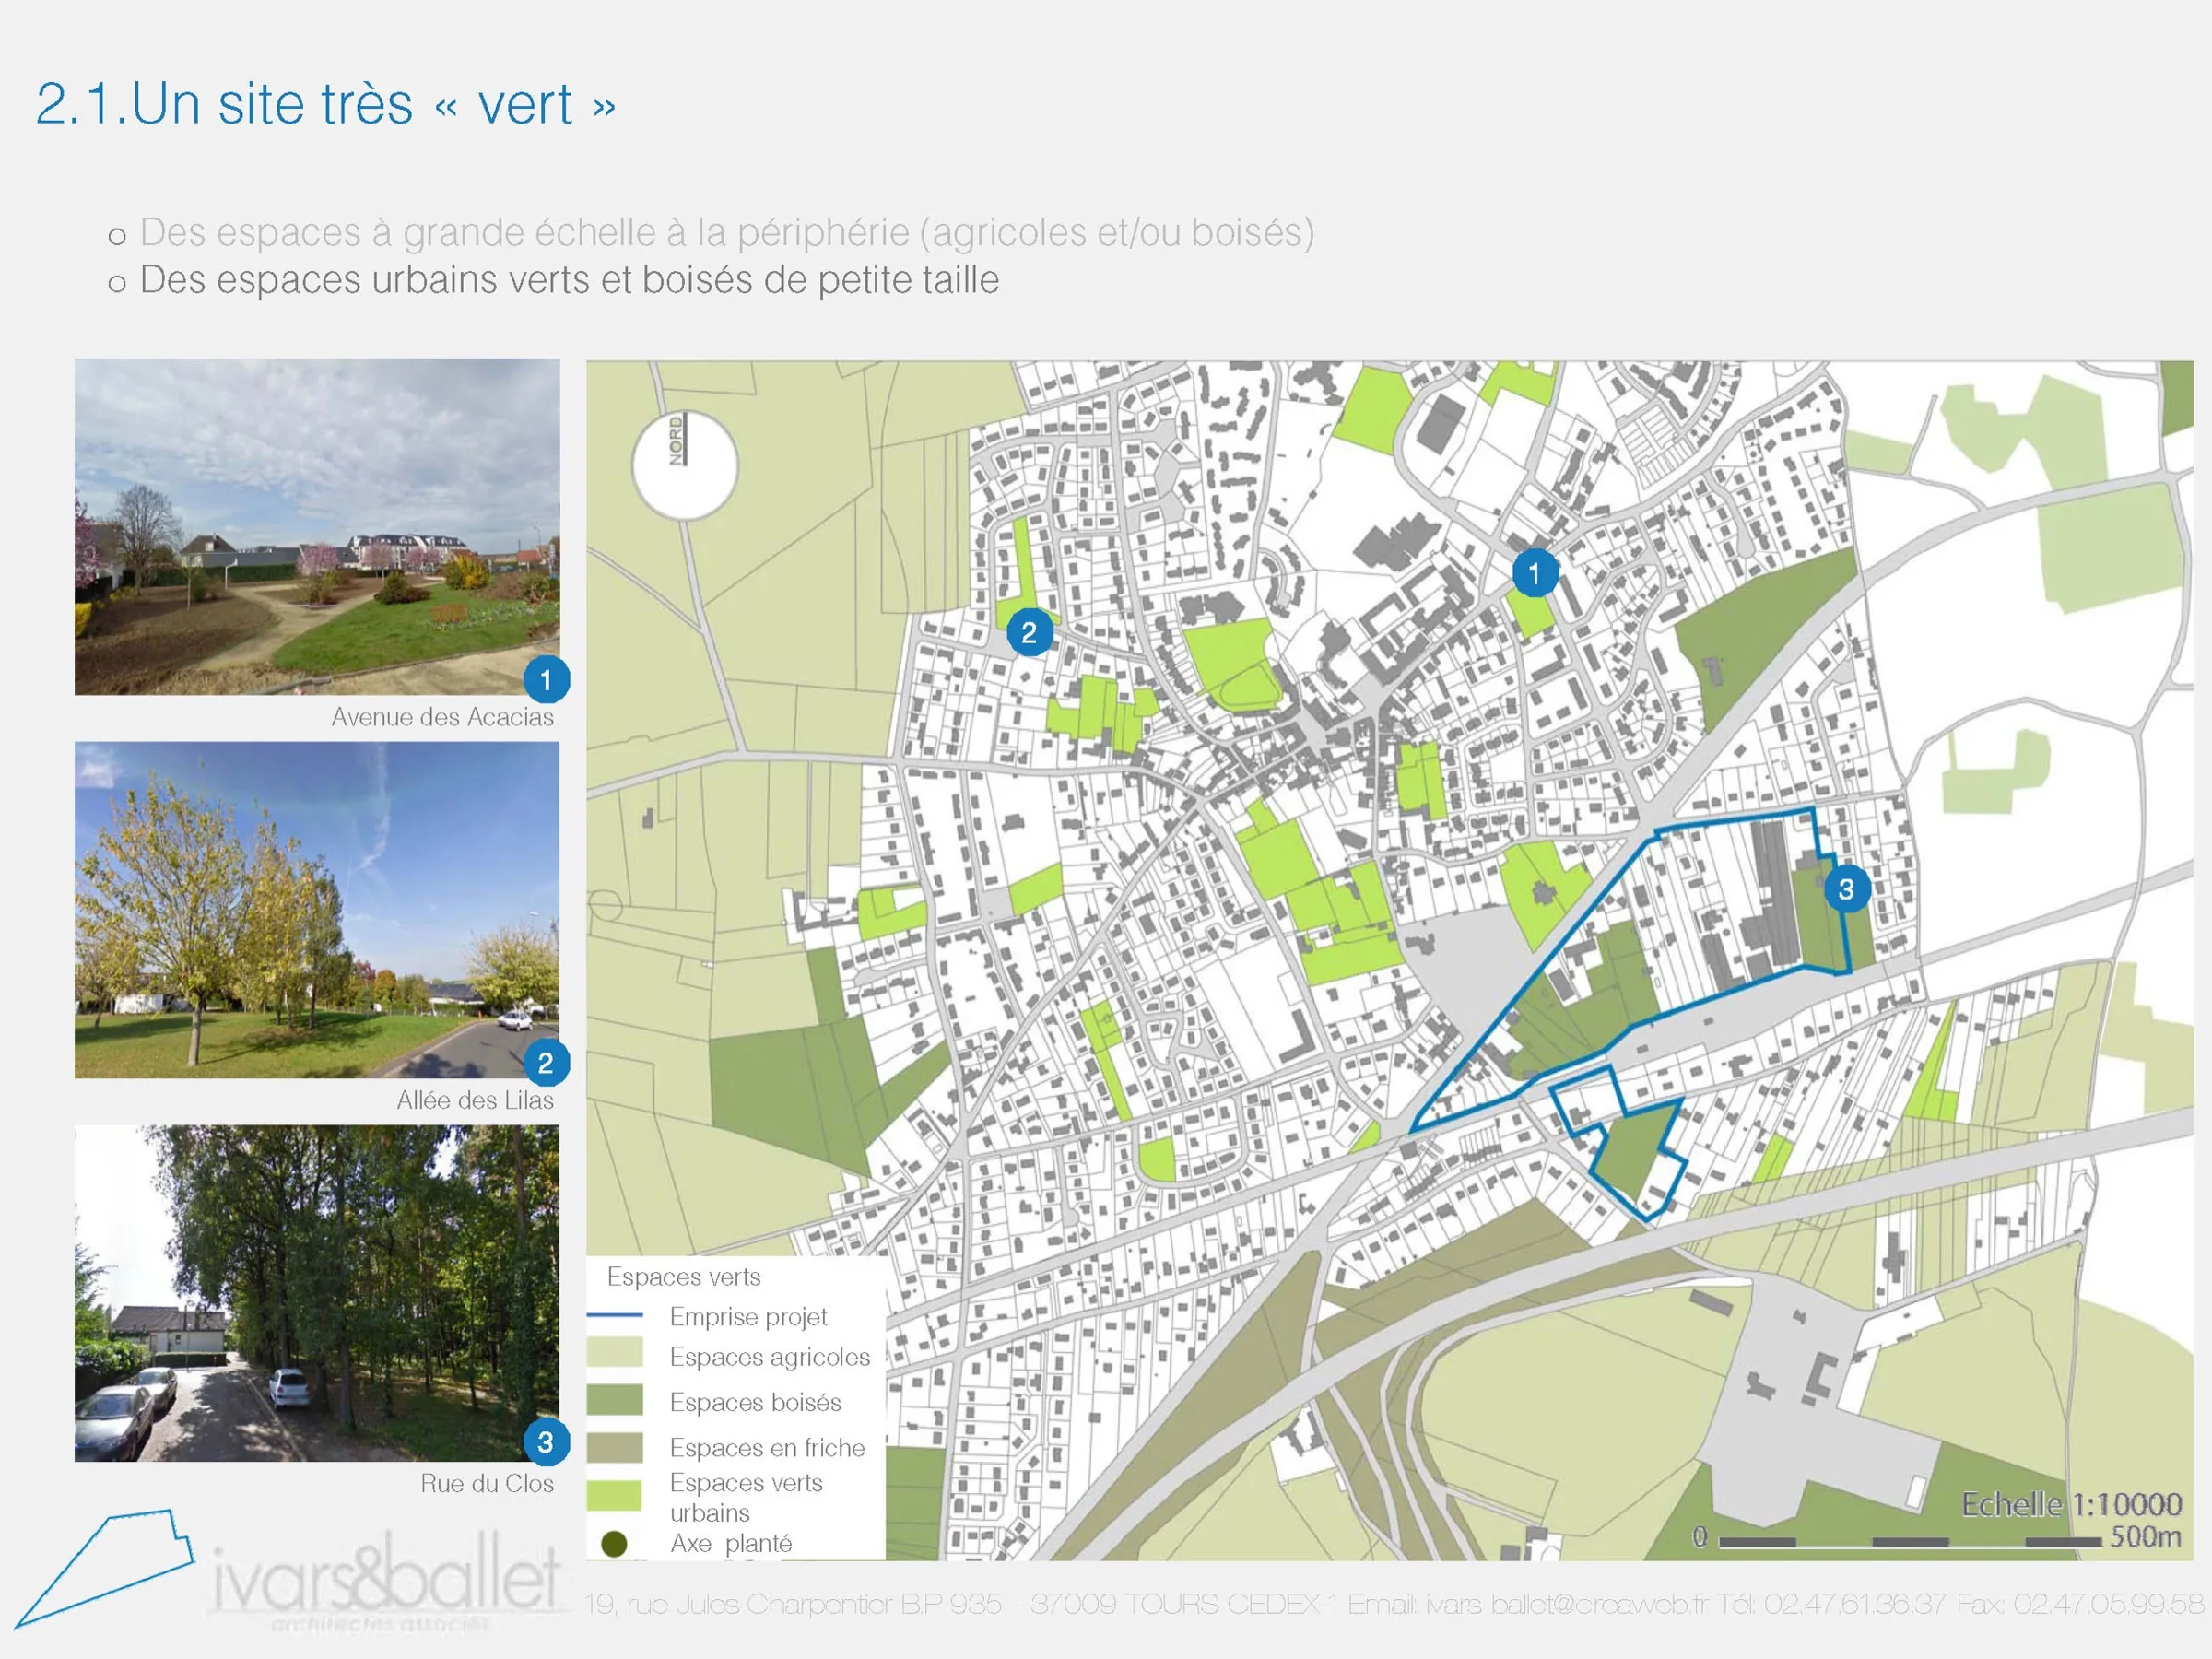Click the Espaces agricoles legend swatch

click(614, 1354)
